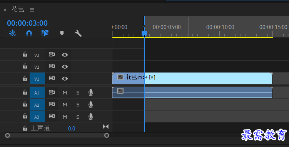Image resolution: width=289 pixels, height=147 pixels.
Task: Toggle lock on track A1
Action: tap(25, 92)
